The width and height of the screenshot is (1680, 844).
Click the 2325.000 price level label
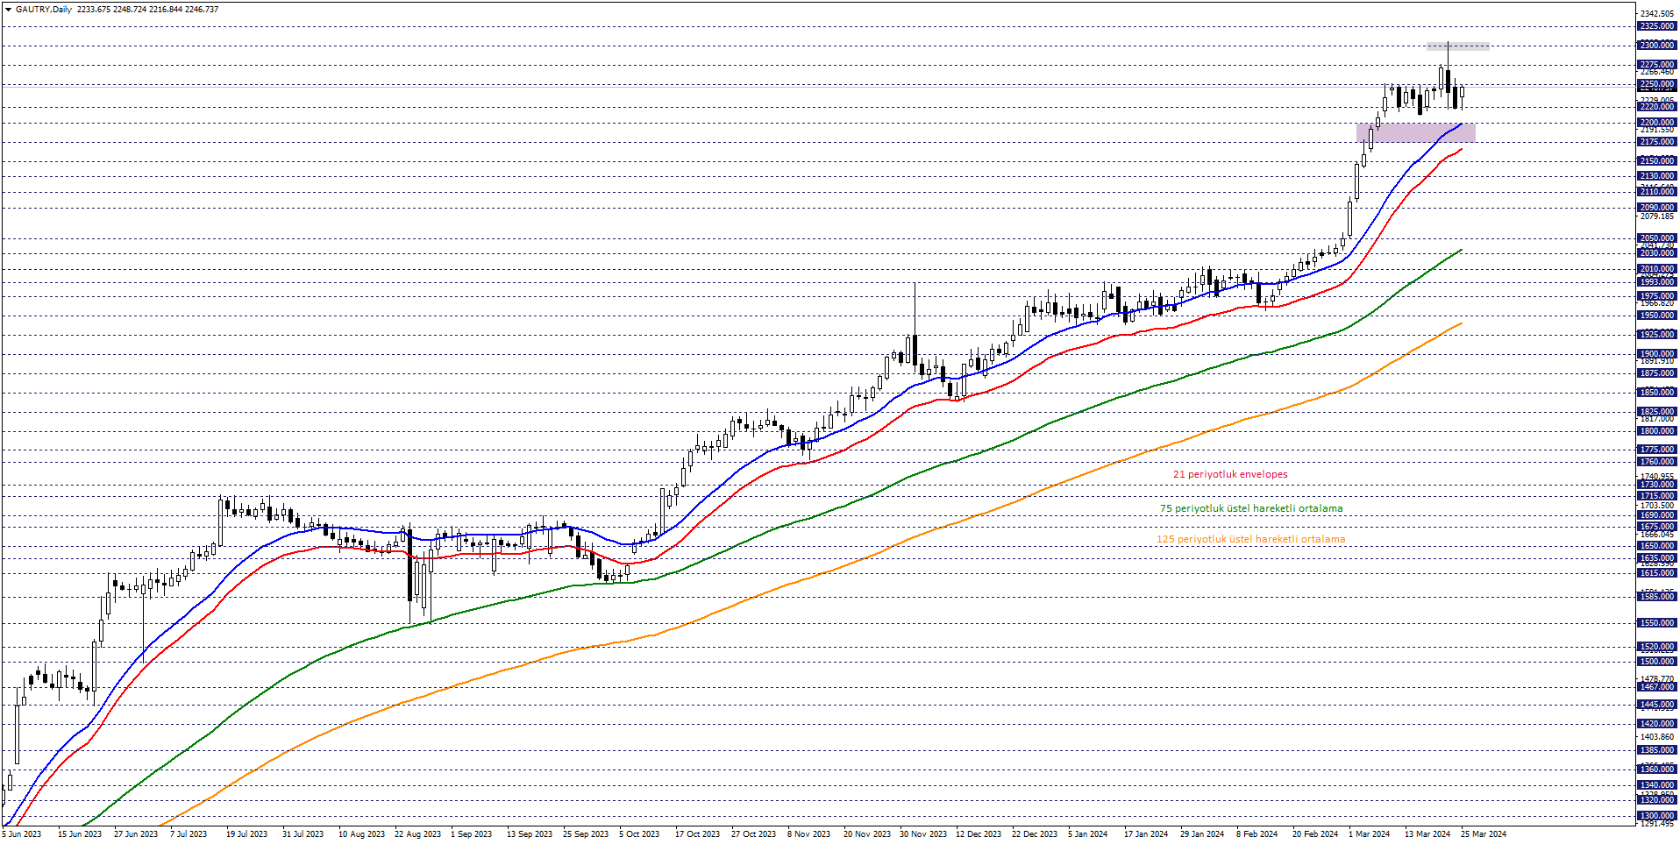pyautogui.click(x=1656, y=26)
